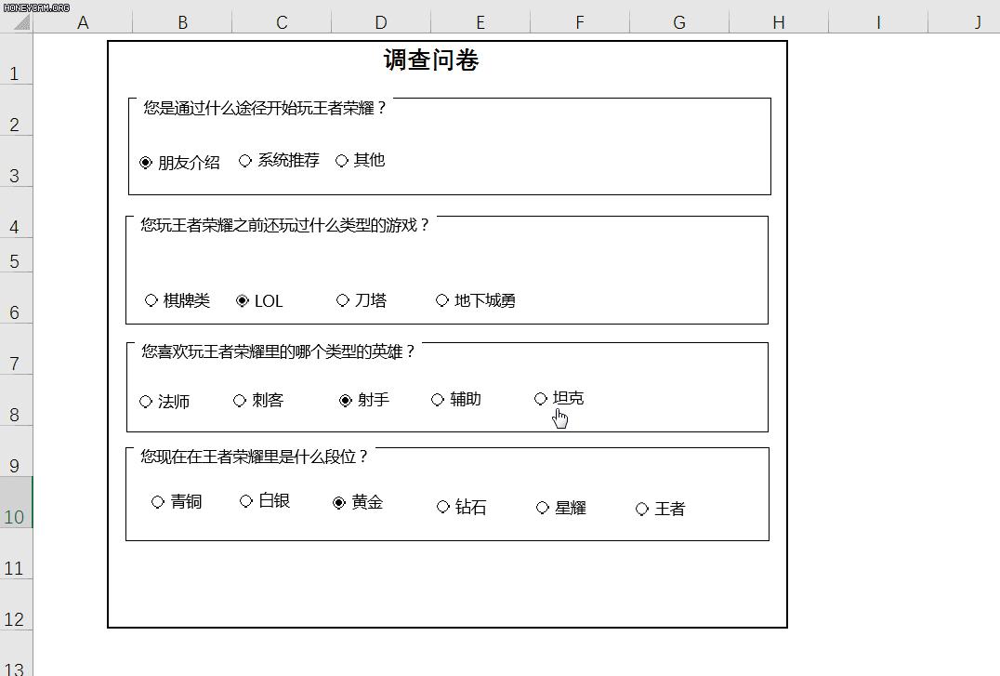The width and height of the screenshot is (1000, 676).
Task: Choose the 系统推荐 radio option
Action: click(x=245, y=161)
